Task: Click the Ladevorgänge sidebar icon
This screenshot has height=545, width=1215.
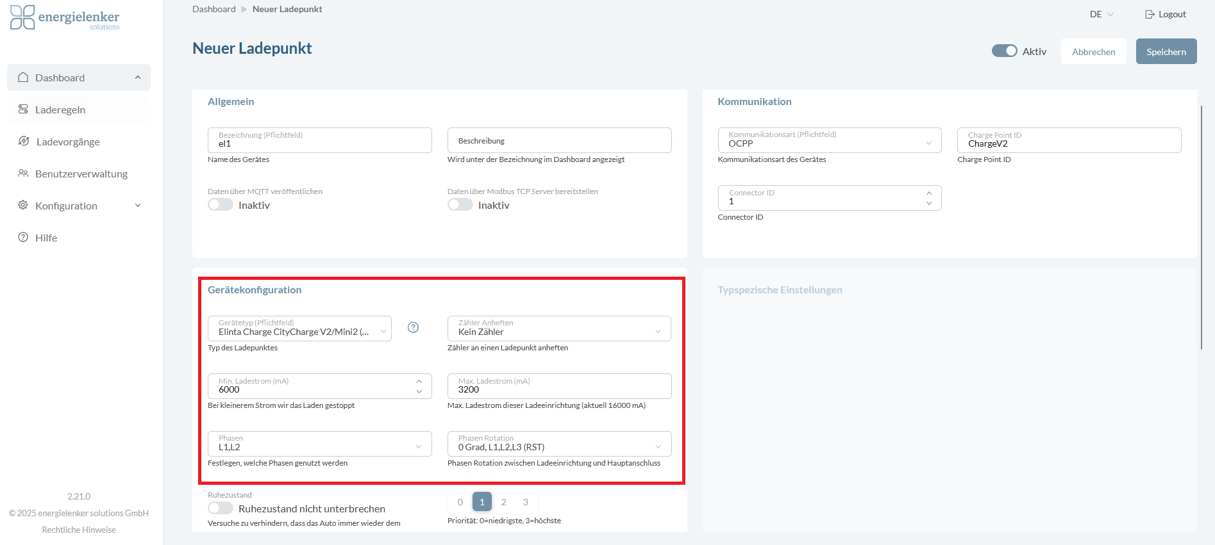Action: tap(24, 142)
